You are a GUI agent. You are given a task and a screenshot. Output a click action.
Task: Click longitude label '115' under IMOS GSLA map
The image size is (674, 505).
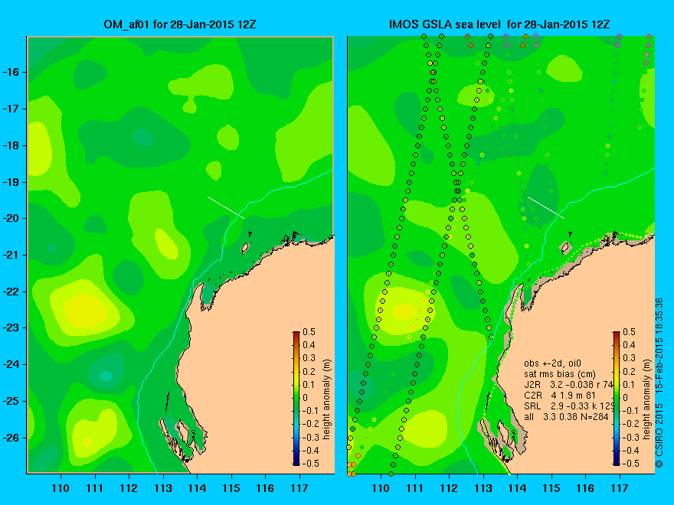[x=551, y=488]
